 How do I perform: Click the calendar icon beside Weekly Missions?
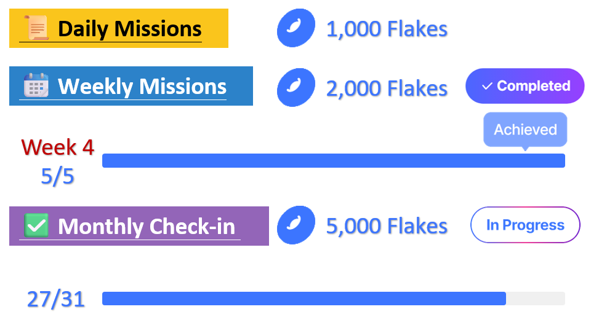(x=36, y=86)
